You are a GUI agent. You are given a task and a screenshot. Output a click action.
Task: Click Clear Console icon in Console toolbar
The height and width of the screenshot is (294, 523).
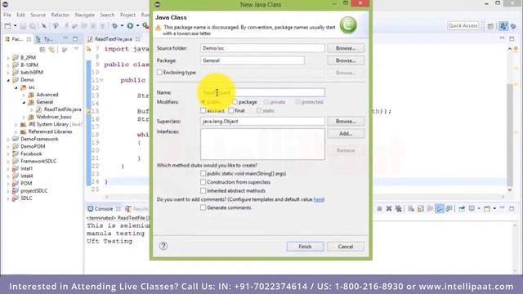(x=411, y=209)
